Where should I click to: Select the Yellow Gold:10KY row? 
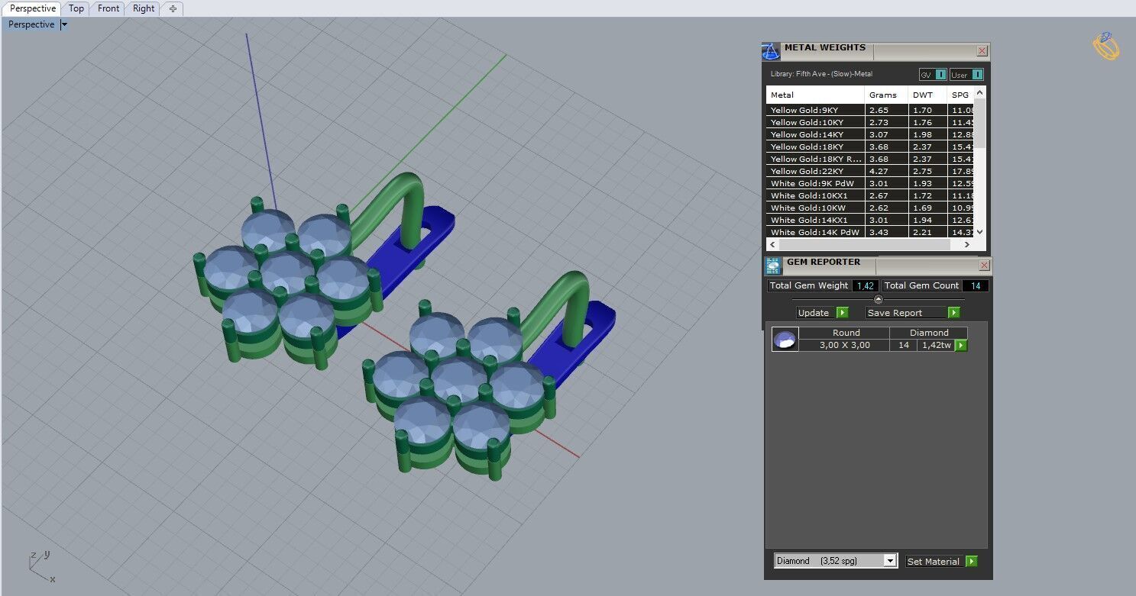[x=870, y=122]
